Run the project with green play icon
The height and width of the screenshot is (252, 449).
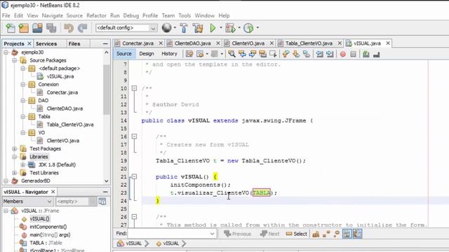point(213,28)
